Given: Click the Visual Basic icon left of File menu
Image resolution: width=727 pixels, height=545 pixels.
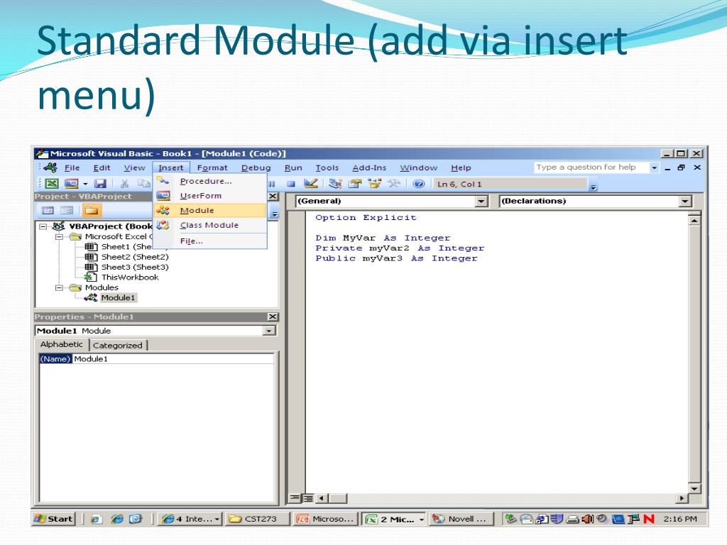Looking at the screenshot, I should 50,167.
